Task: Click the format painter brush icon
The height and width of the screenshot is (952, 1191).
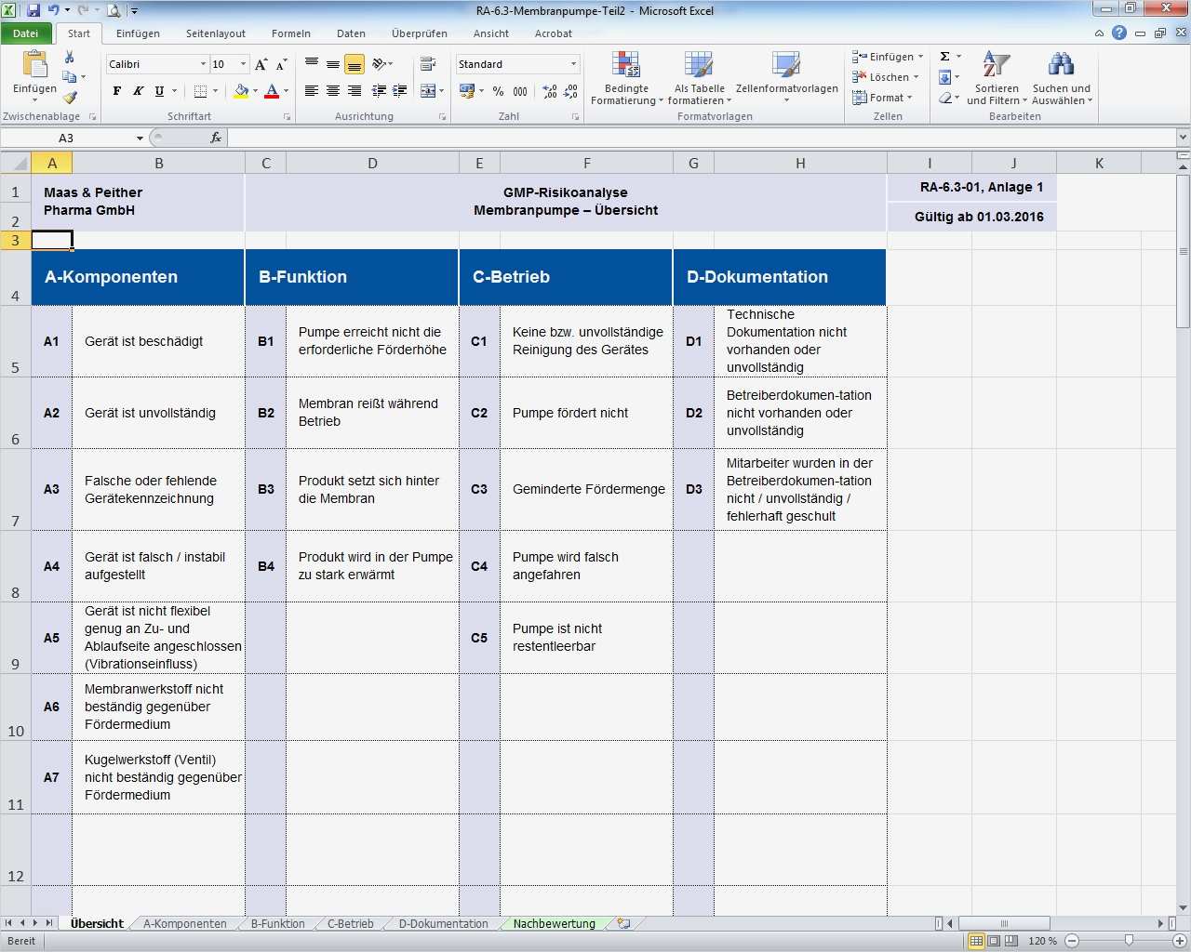Action: [x=70, y=97]
